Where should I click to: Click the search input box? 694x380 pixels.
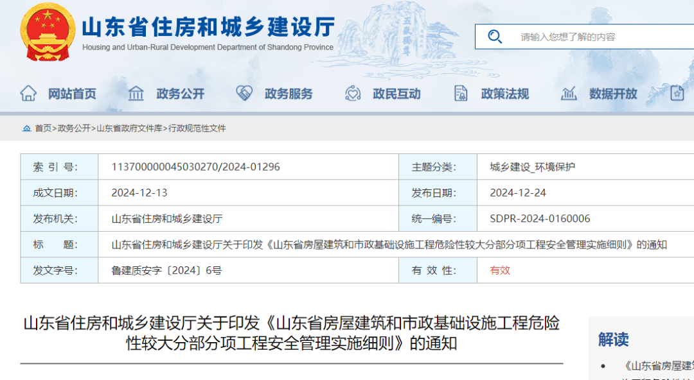click(x=585, y=37)
